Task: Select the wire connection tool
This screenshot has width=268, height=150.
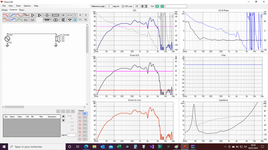Action: 70,15
